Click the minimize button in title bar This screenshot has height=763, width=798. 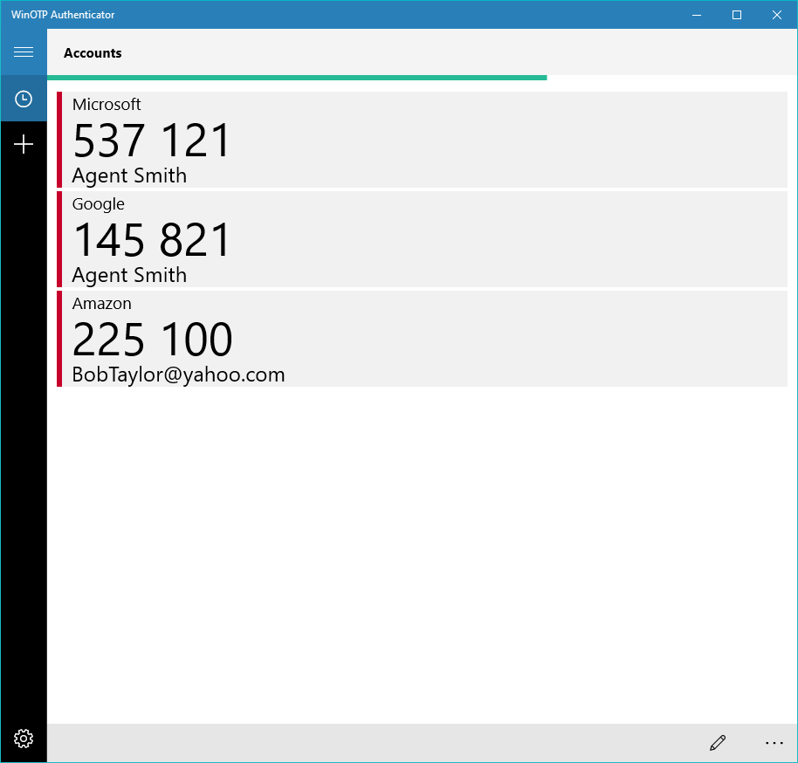(696, 15)
